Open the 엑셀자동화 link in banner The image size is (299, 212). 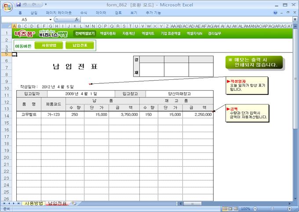108,33
